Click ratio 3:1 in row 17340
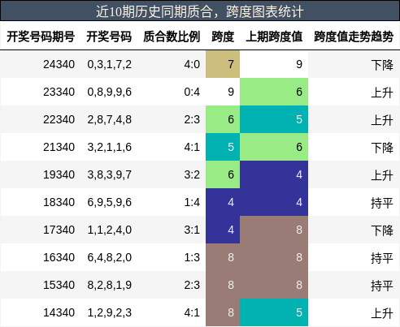Image resolution: width=400 pixels, height=327 pixels. (192, 230)
